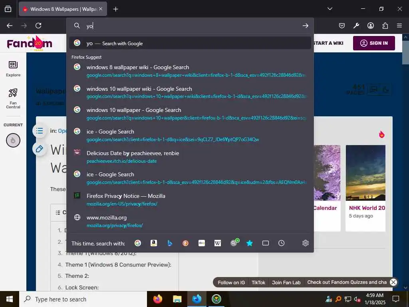This screenshot has height=307, width=409.
Task: Open the extensions puzzle icon
Action: (x=385, y=26)
